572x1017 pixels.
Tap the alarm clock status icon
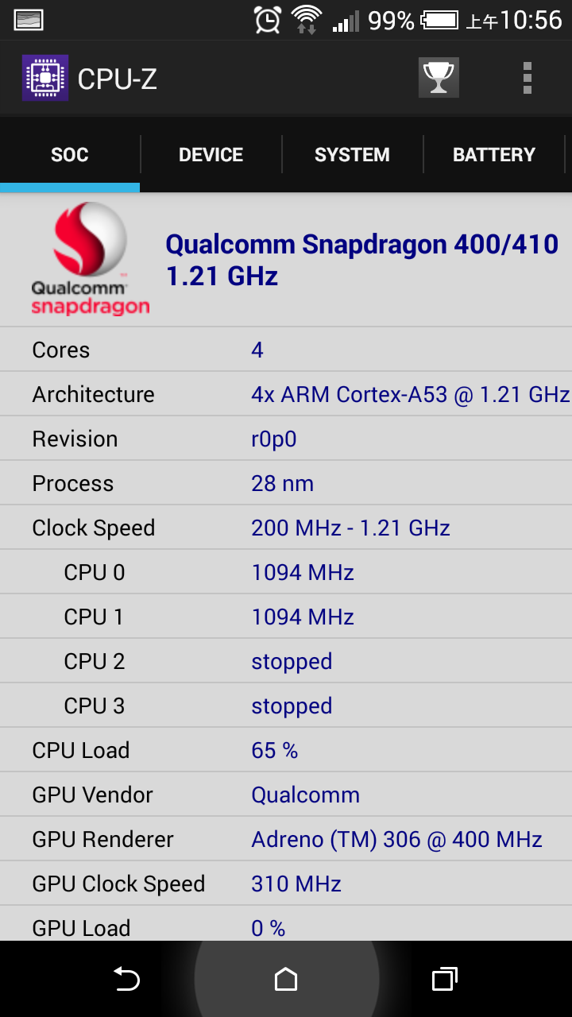click(268, 20)
